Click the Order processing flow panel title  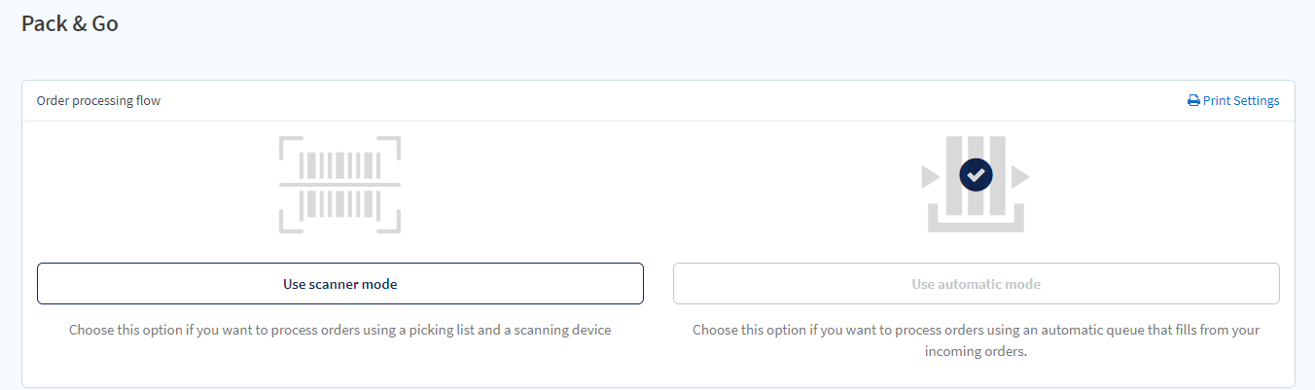point(98,101)
